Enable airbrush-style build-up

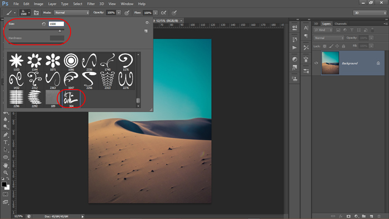point(163,13)
